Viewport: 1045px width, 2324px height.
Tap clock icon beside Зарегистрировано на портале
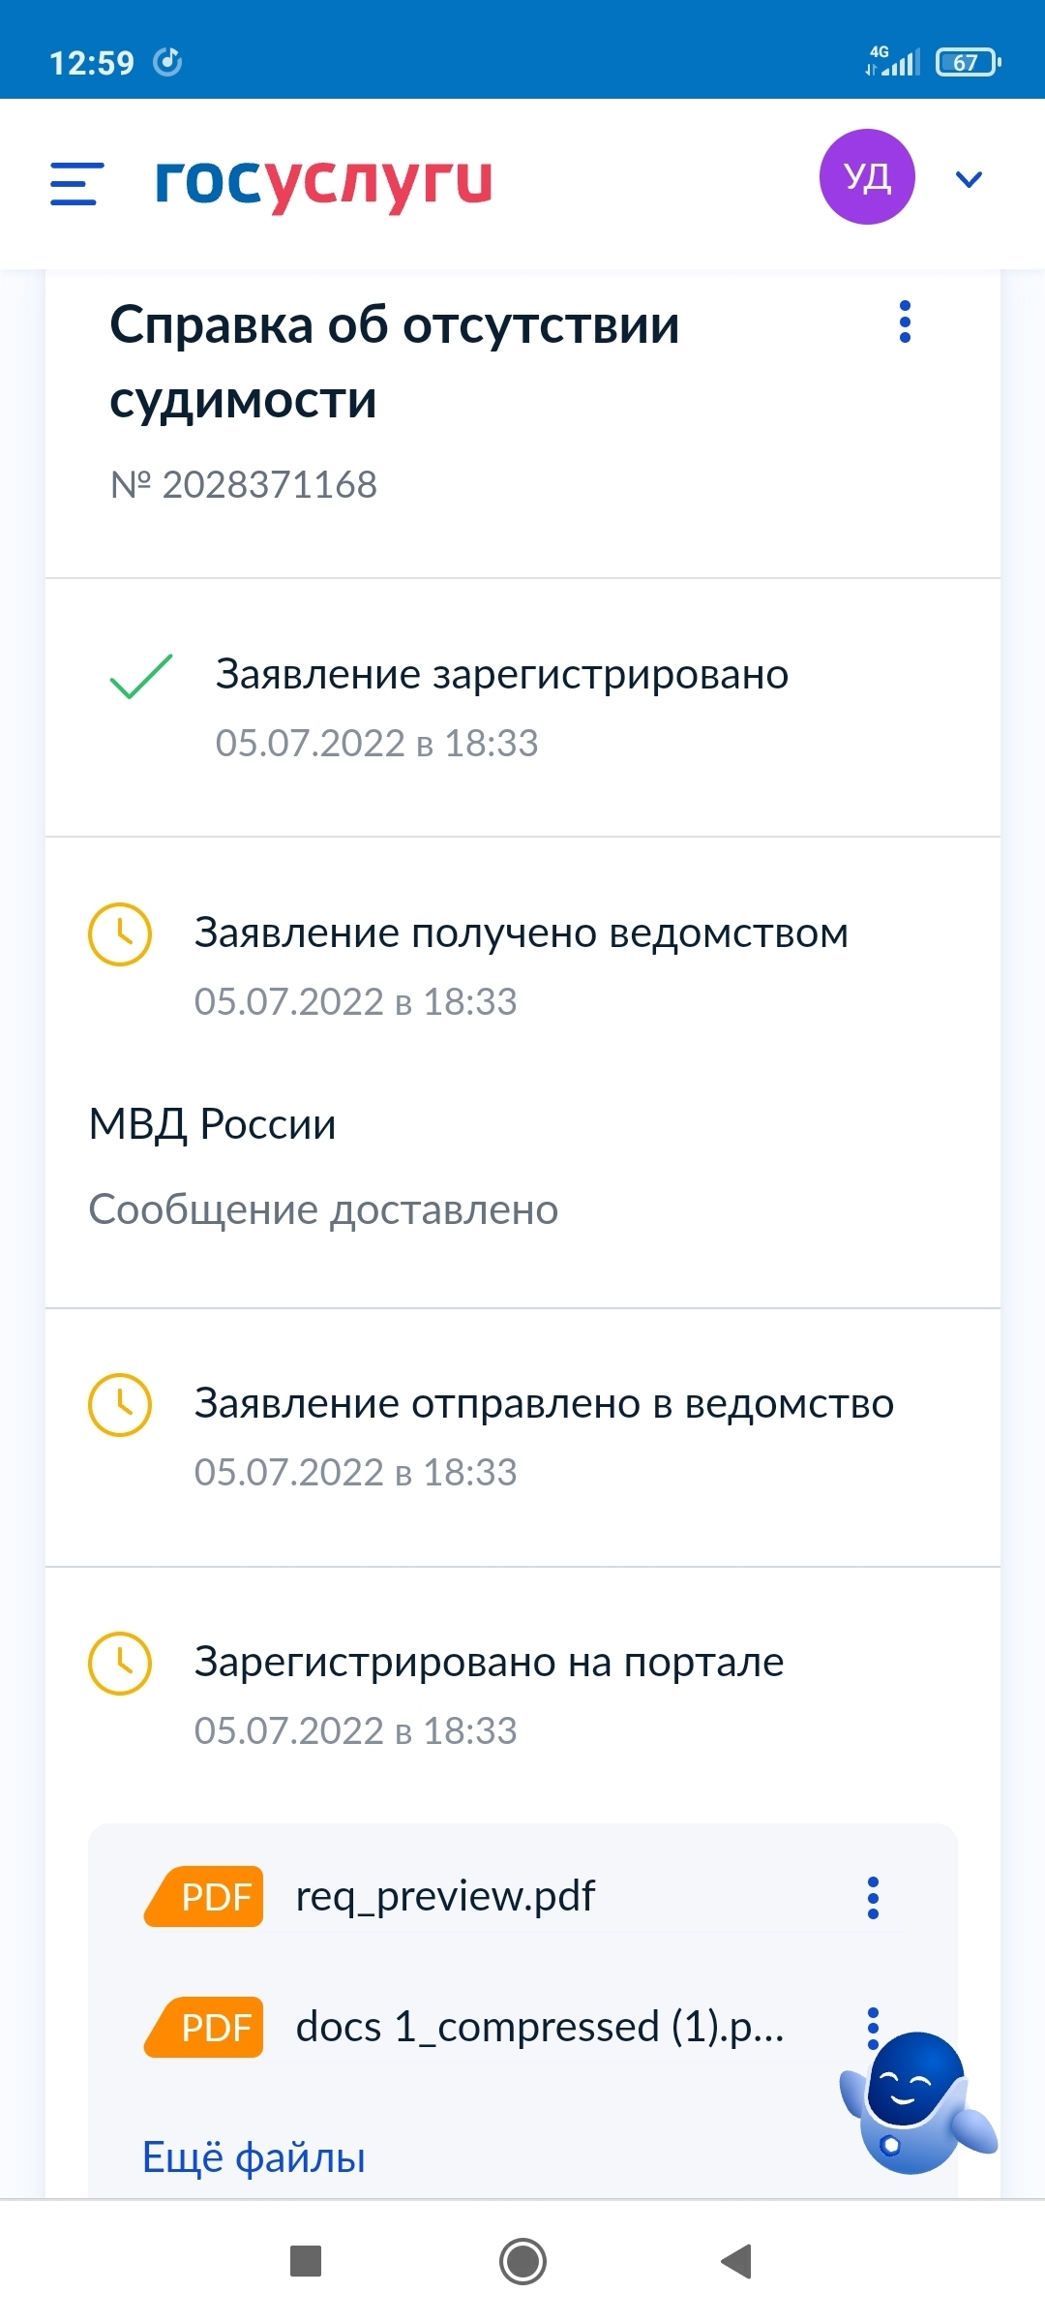click(120, 1664)
